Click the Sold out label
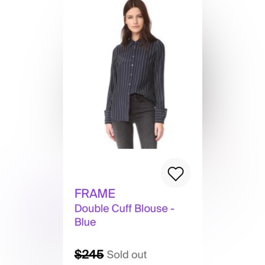This screenshot has width=265, height=265. (x=126, y=254)
